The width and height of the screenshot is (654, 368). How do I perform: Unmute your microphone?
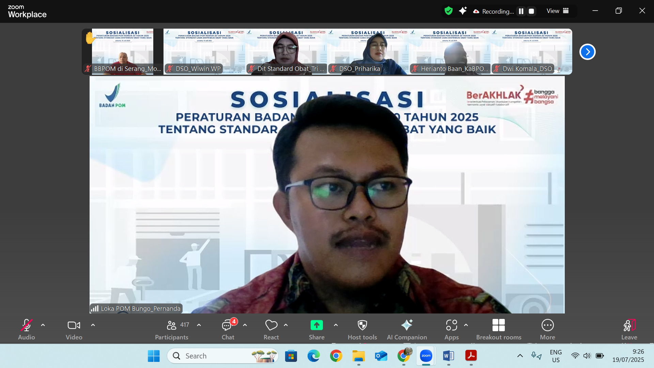pyautogui.click(x=26, y=325)
